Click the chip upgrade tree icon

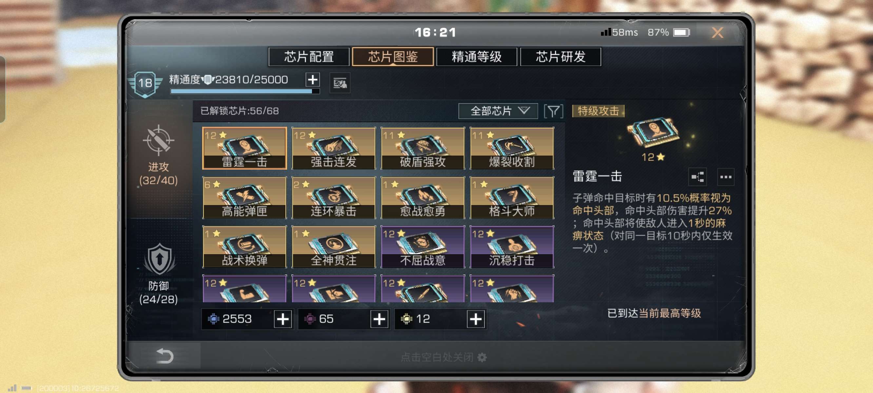click(697, 177)
